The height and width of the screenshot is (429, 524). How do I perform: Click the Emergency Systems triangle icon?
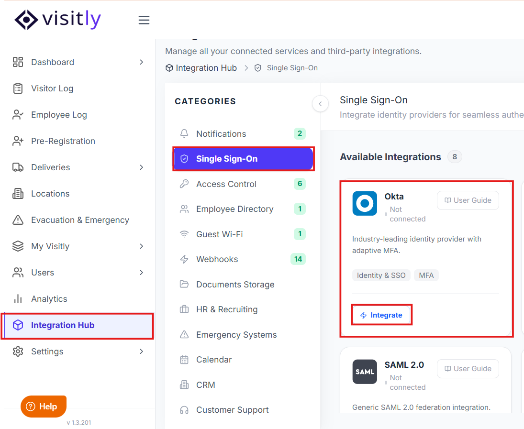(184, 334)
